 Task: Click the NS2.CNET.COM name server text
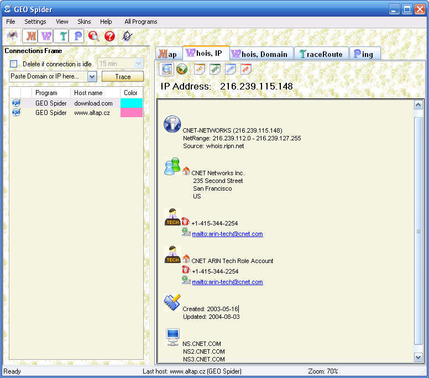click(x=204, y=351)
